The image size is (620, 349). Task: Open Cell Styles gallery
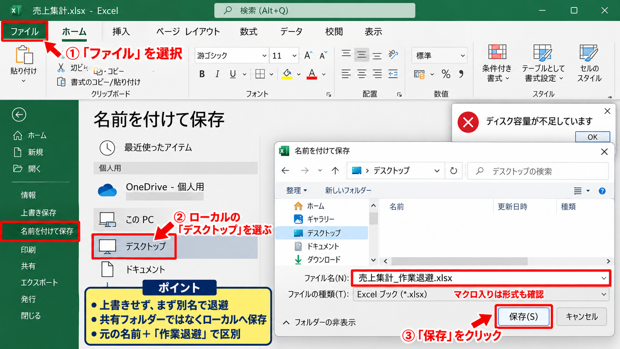pos(589,64)
